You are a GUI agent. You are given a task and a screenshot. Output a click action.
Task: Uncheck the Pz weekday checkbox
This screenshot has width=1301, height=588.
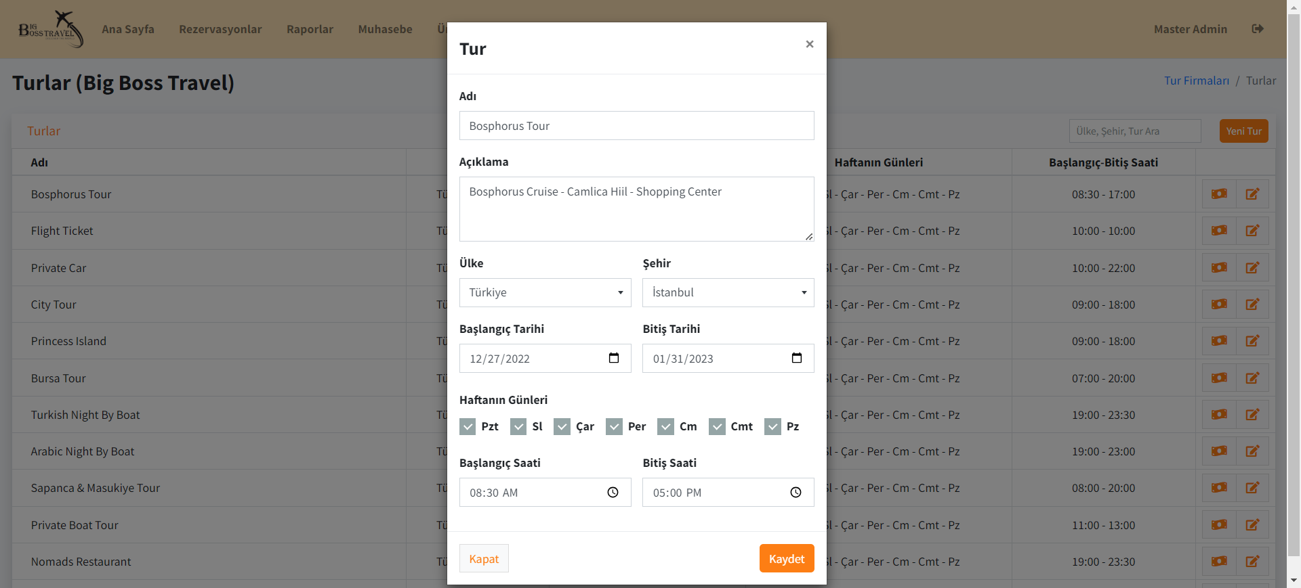772,426
